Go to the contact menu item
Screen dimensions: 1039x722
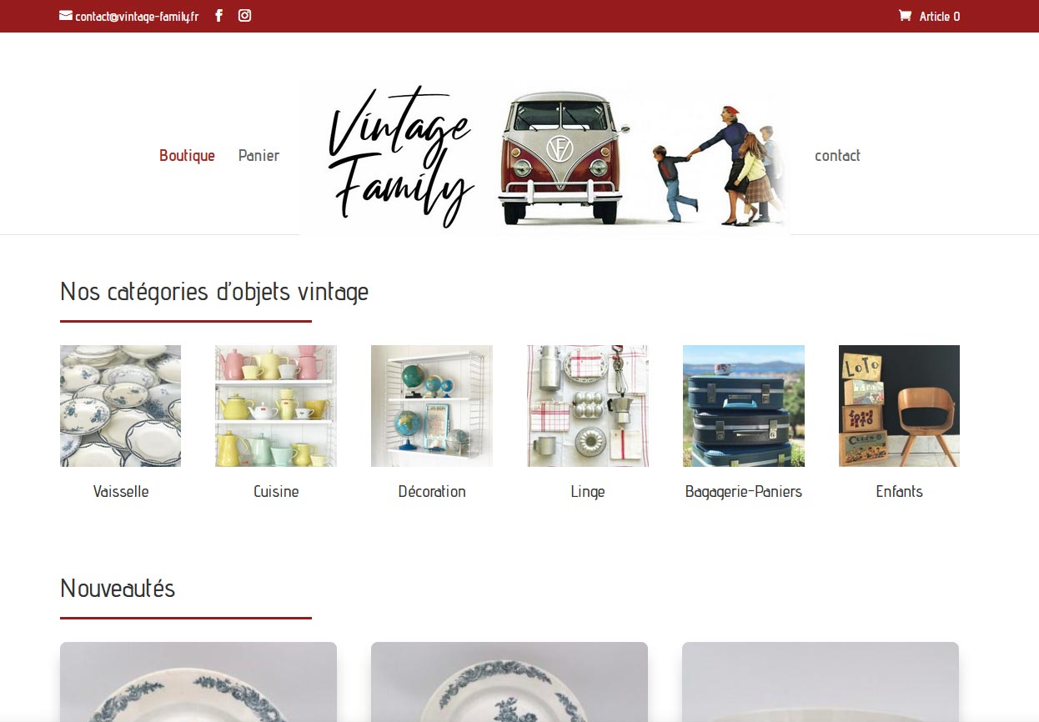pyautogui.click(x=837, y=155)
